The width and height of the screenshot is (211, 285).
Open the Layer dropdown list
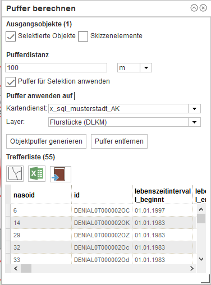point(195,122)
